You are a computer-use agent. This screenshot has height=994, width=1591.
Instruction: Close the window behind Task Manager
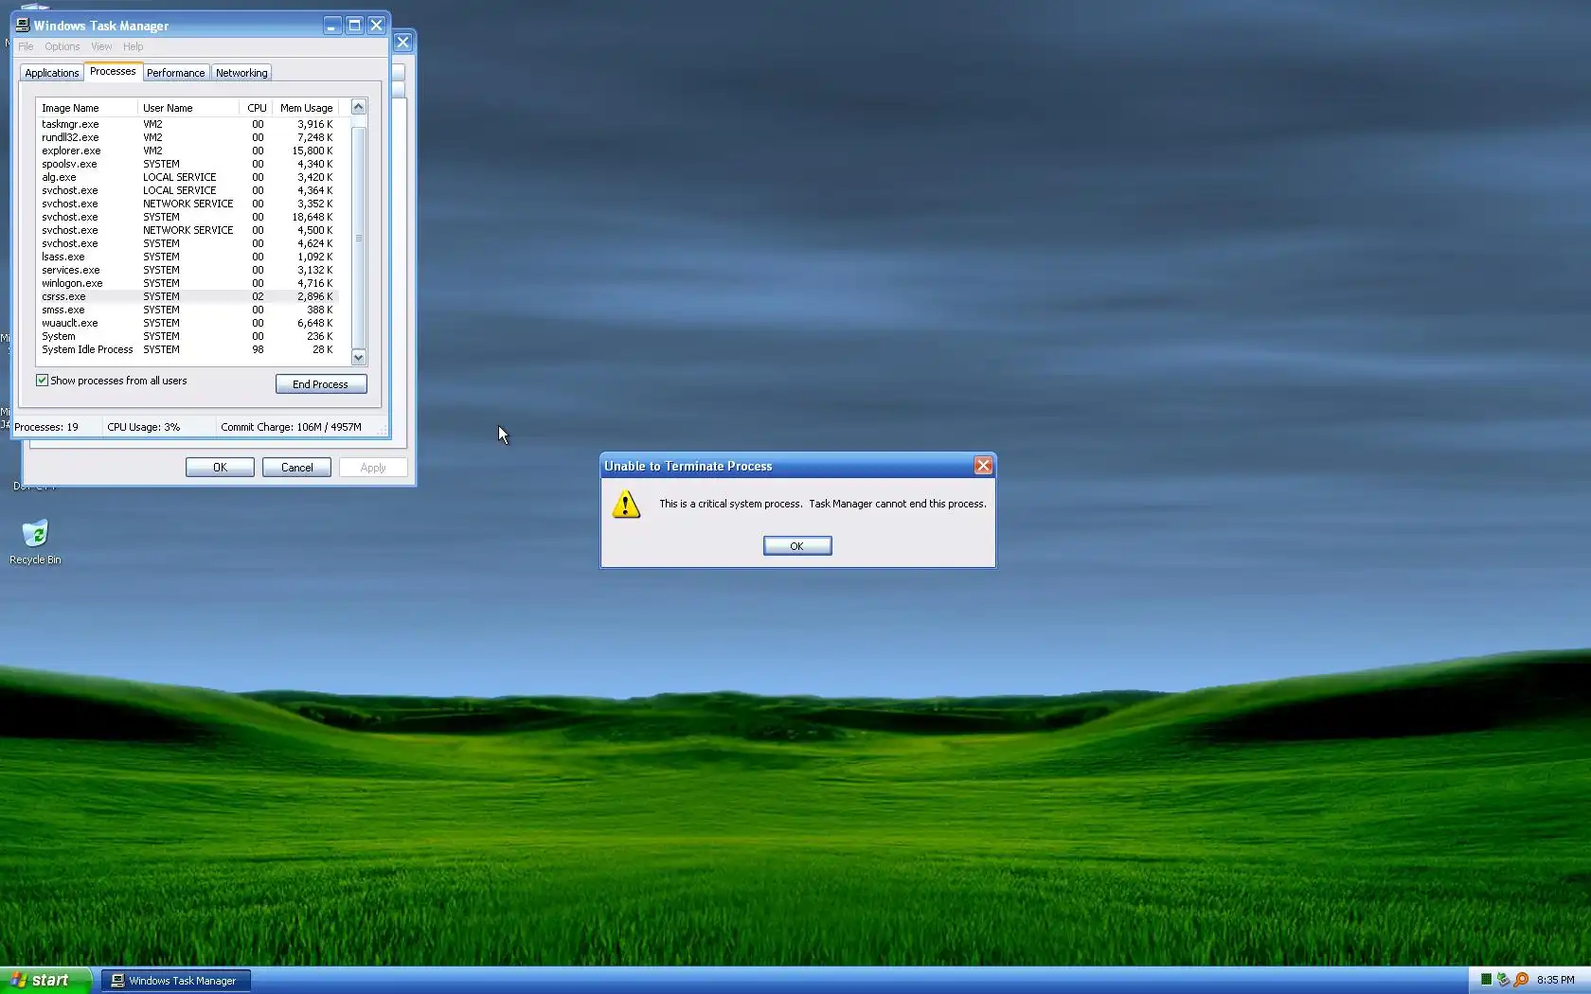(402, 42)
